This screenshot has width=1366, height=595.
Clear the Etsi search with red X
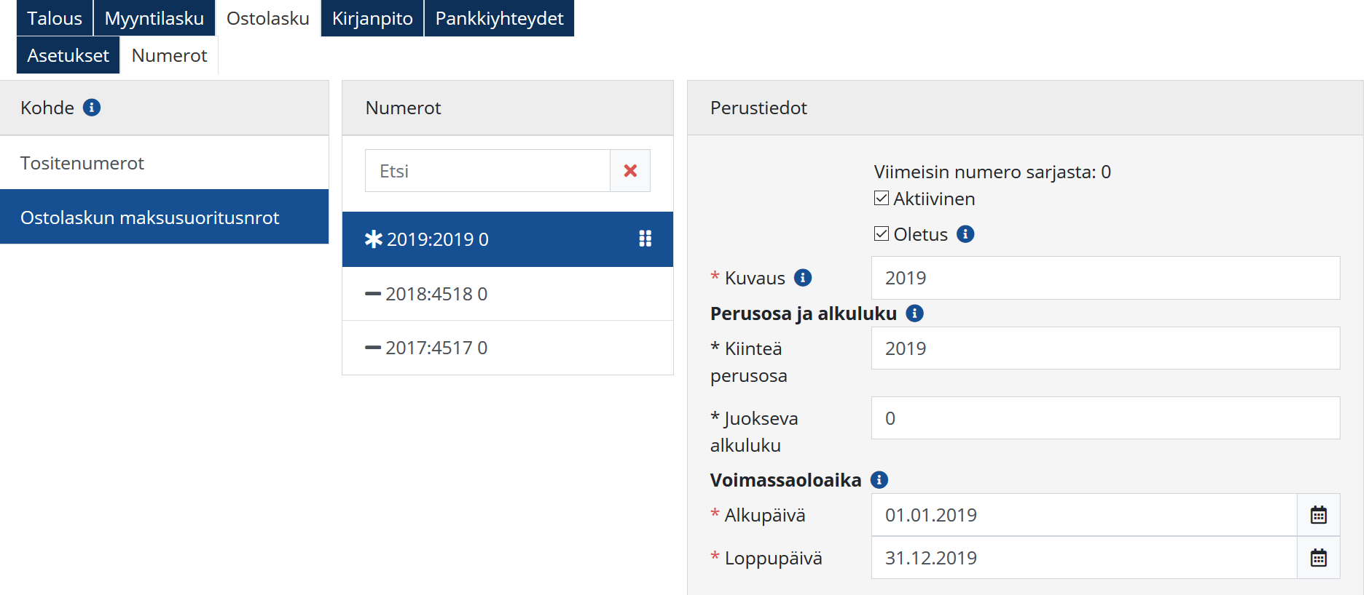pyautogui.click(x=630, y=171)
